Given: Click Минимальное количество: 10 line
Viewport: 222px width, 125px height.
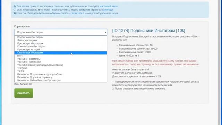Looking at the screenshot, I should 136,45.
